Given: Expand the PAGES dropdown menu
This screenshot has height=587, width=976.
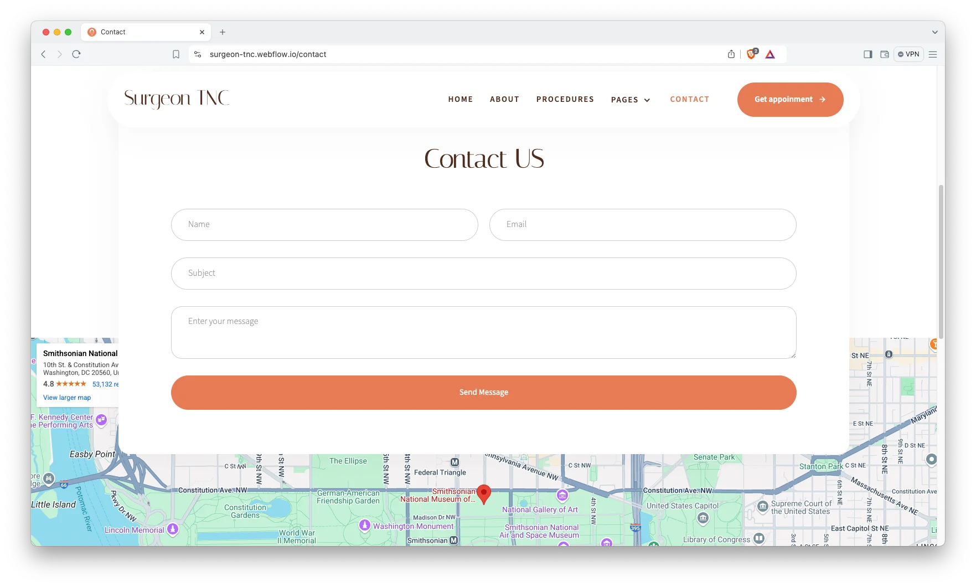Looking at the screenshot, I should coord(631,100).
